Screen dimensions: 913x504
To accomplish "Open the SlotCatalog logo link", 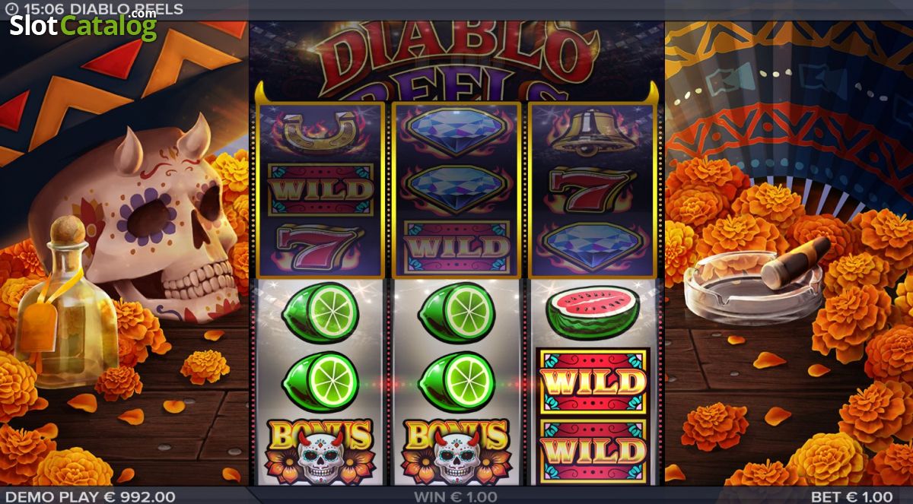I will click(x=83, y=25).
